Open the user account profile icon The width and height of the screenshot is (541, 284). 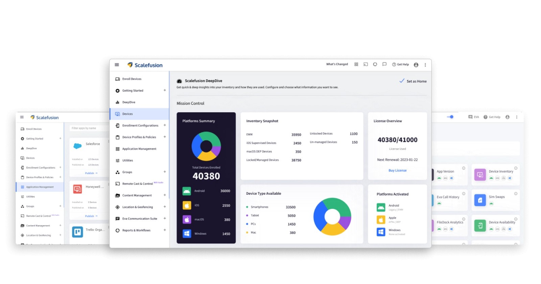pos(416,65)
